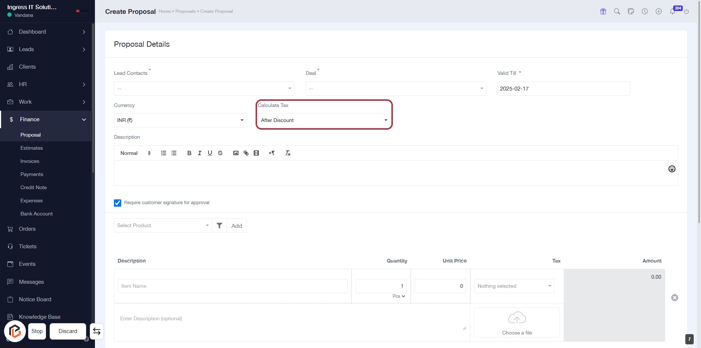701x348 pixels.
Task: Click the insert image icon in editor
Action: pyautogui.click(x=236, y=153)
